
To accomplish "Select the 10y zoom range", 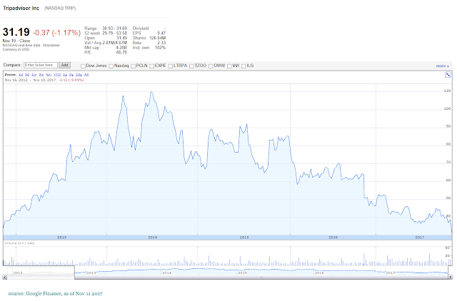I will 79,75.
